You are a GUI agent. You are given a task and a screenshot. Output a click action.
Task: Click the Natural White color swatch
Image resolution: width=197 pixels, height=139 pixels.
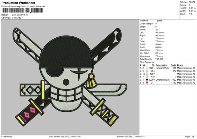147,68
